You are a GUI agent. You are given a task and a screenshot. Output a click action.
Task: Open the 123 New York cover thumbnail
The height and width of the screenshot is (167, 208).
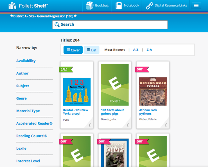point(77,92)
